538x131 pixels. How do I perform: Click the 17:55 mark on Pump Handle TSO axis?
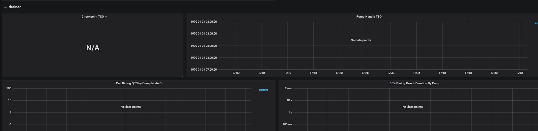coord(520,73)
